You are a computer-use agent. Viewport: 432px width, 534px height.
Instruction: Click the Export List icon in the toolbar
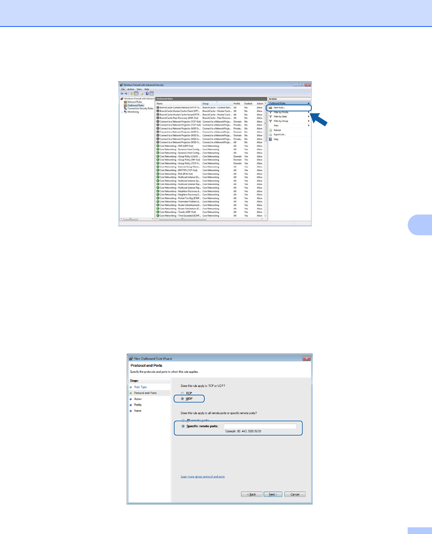pos(142,94)
